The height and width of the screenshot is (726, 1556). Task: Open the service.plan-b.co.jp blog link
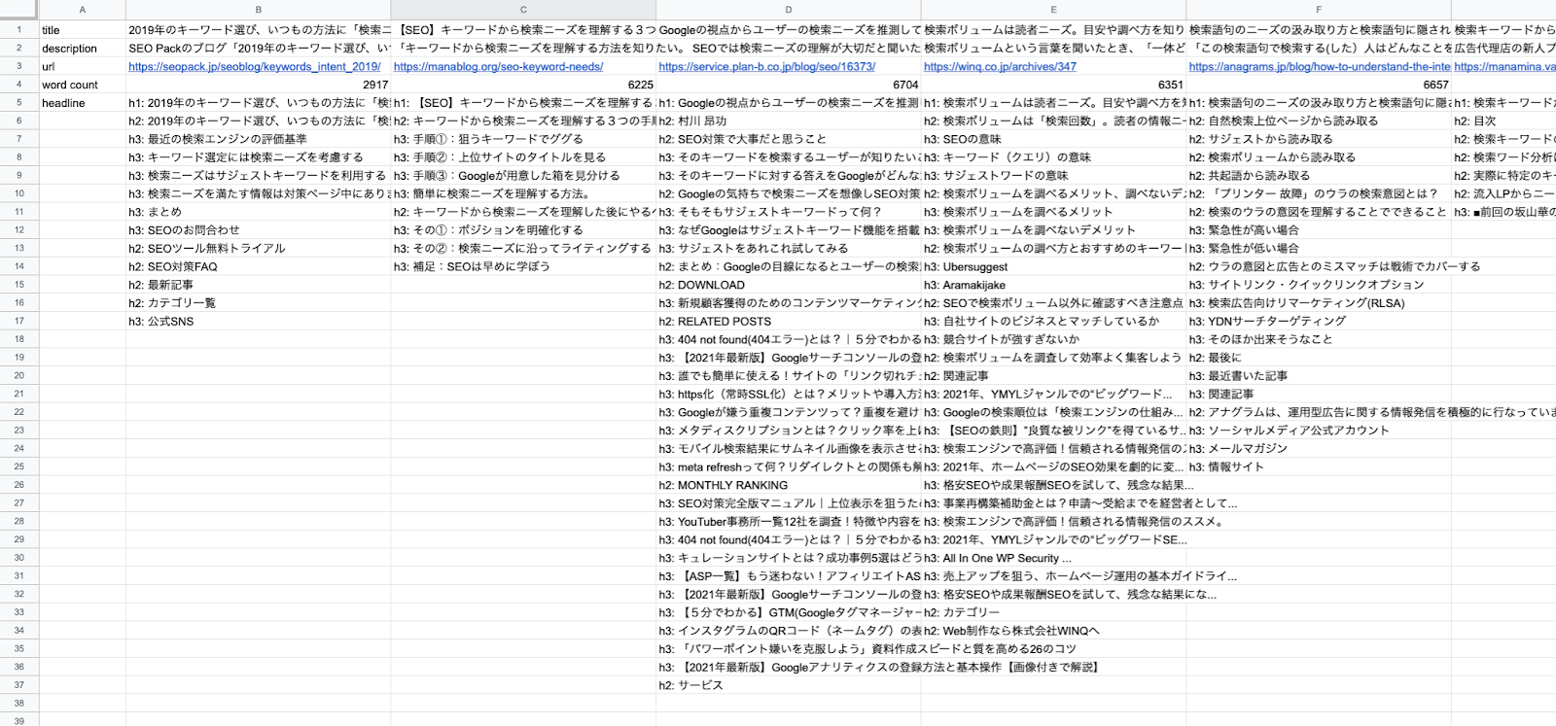tap(766, 67)
